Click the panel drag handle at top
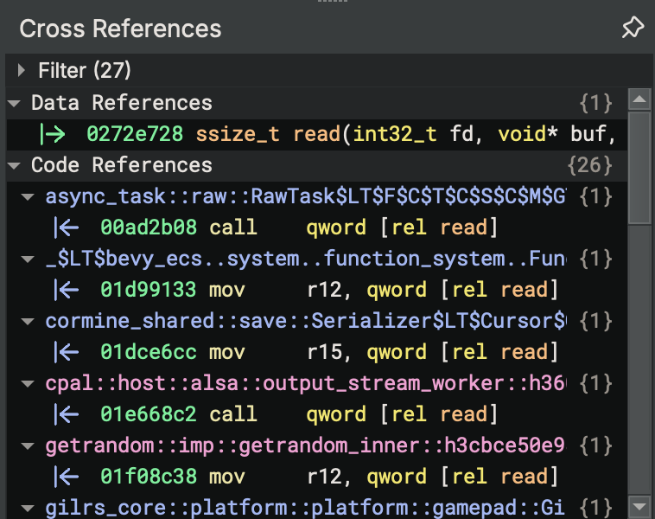The height and width of the screenshot is (519, 655). tap(332, 1)
